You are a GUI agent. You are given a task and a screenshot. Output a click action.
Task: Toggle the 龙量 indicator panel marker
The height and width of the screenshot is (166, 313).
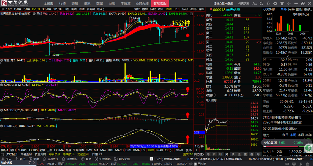(2, 60)
